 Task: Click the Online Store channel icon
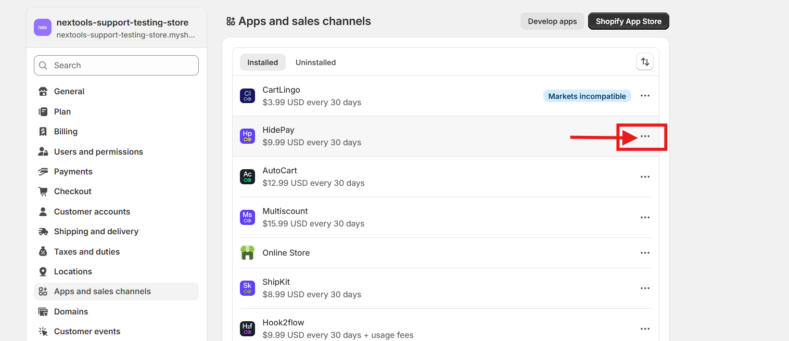point(247,253)
